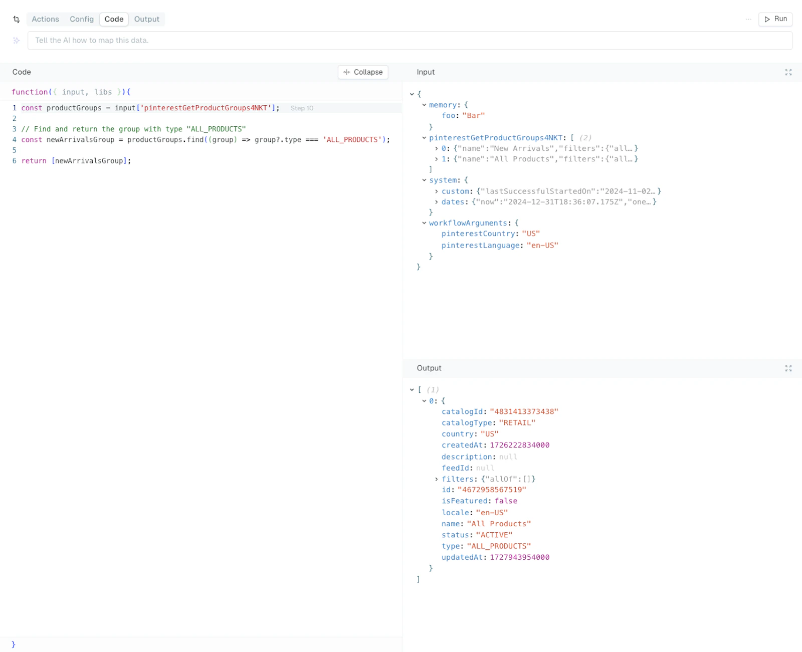The height and width of the screenshot is (652, 802).
Task: Click the description: null entry
Action: [479, 457]
